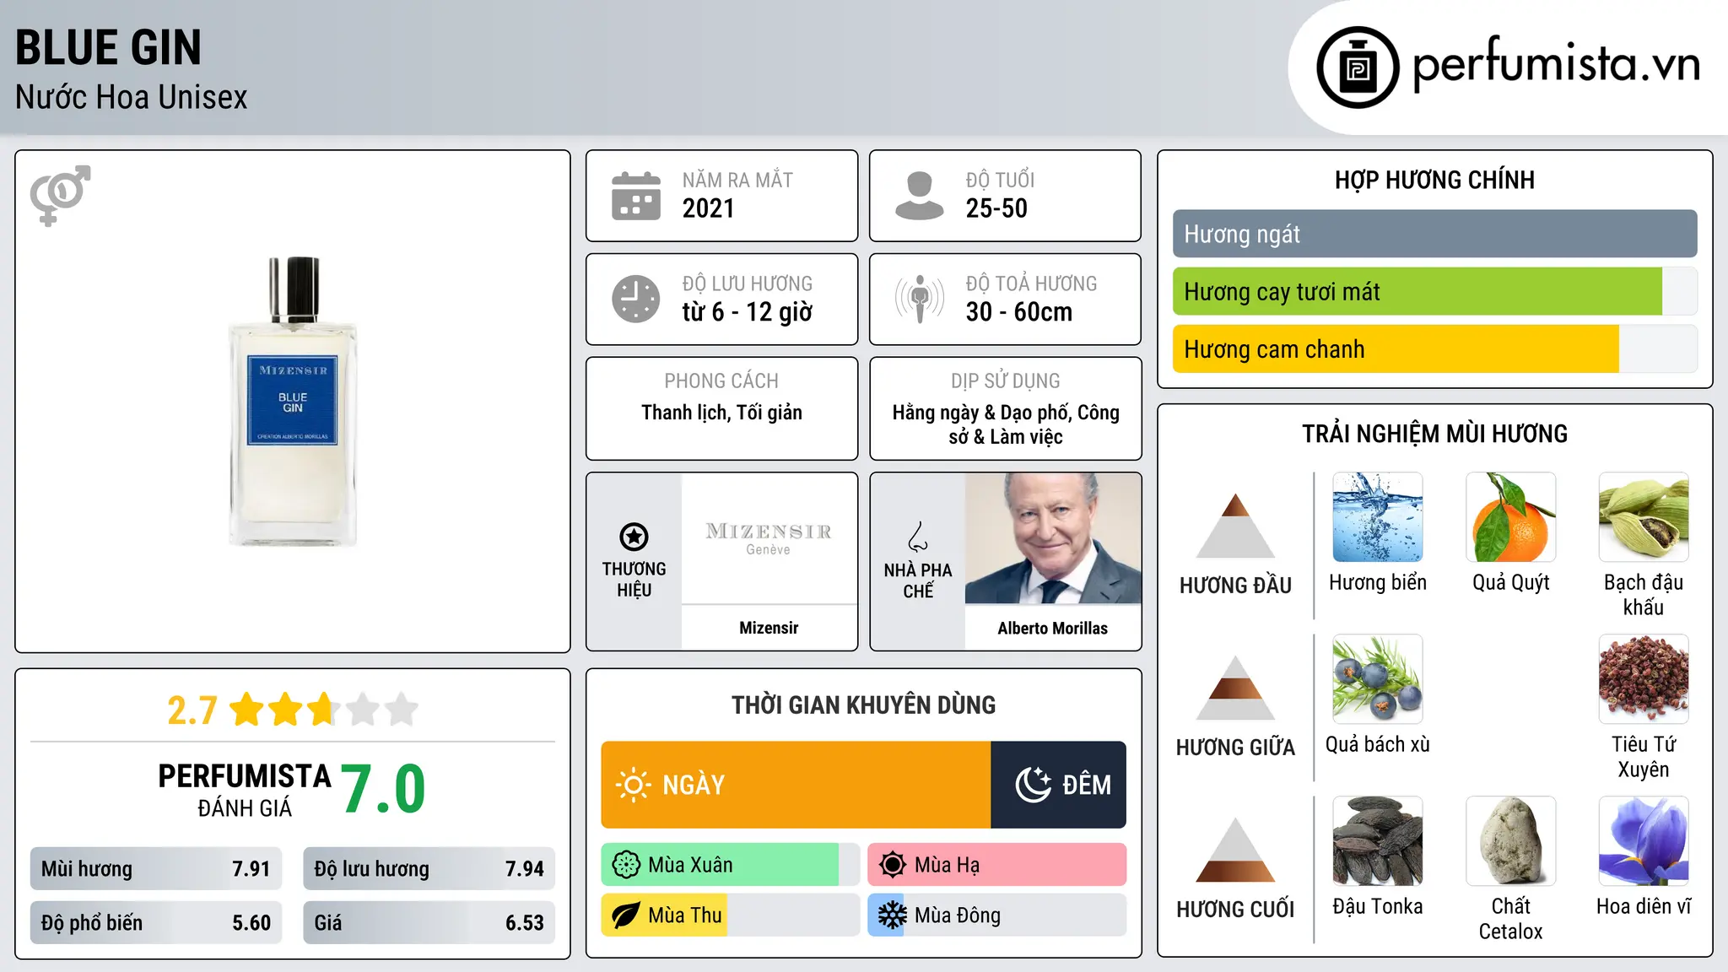The width and height of the screenshot is (1728, 972).
Task: Click the leaf icon for Mùa Thu
Action: pyautogui.click(x=626, y=915)
